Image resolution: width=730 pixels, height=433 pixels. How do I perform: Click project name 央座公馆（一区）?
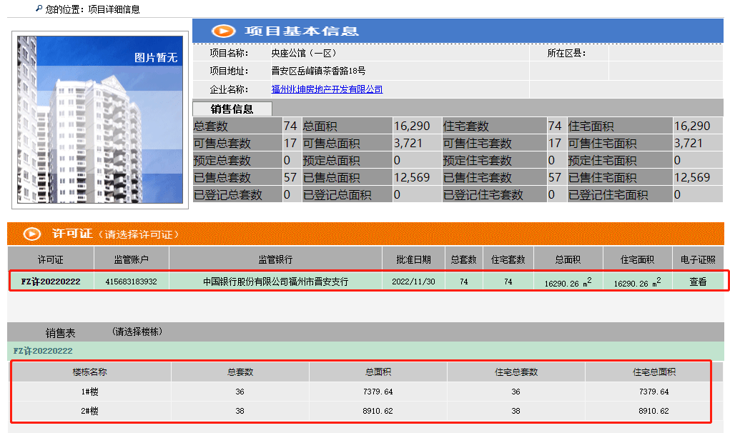pos(304,53)
